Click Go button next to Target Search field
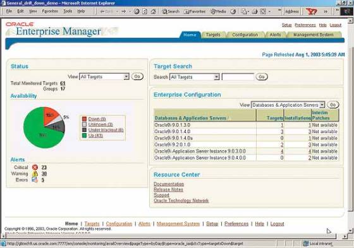The height and width of the screenshot is (248, 354). pyautogui.click(x=262, y=77)
